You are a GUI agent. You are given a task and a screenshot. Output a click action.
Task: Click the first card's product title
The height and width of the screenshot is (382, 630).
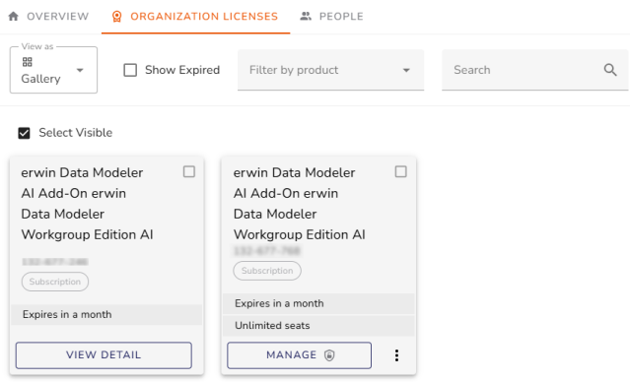point(88,204)
